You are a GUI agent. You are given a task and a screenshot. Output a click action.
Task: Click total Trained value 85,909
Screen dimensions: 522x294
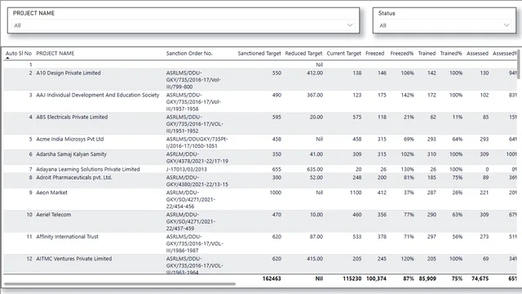tap(427, 278)
